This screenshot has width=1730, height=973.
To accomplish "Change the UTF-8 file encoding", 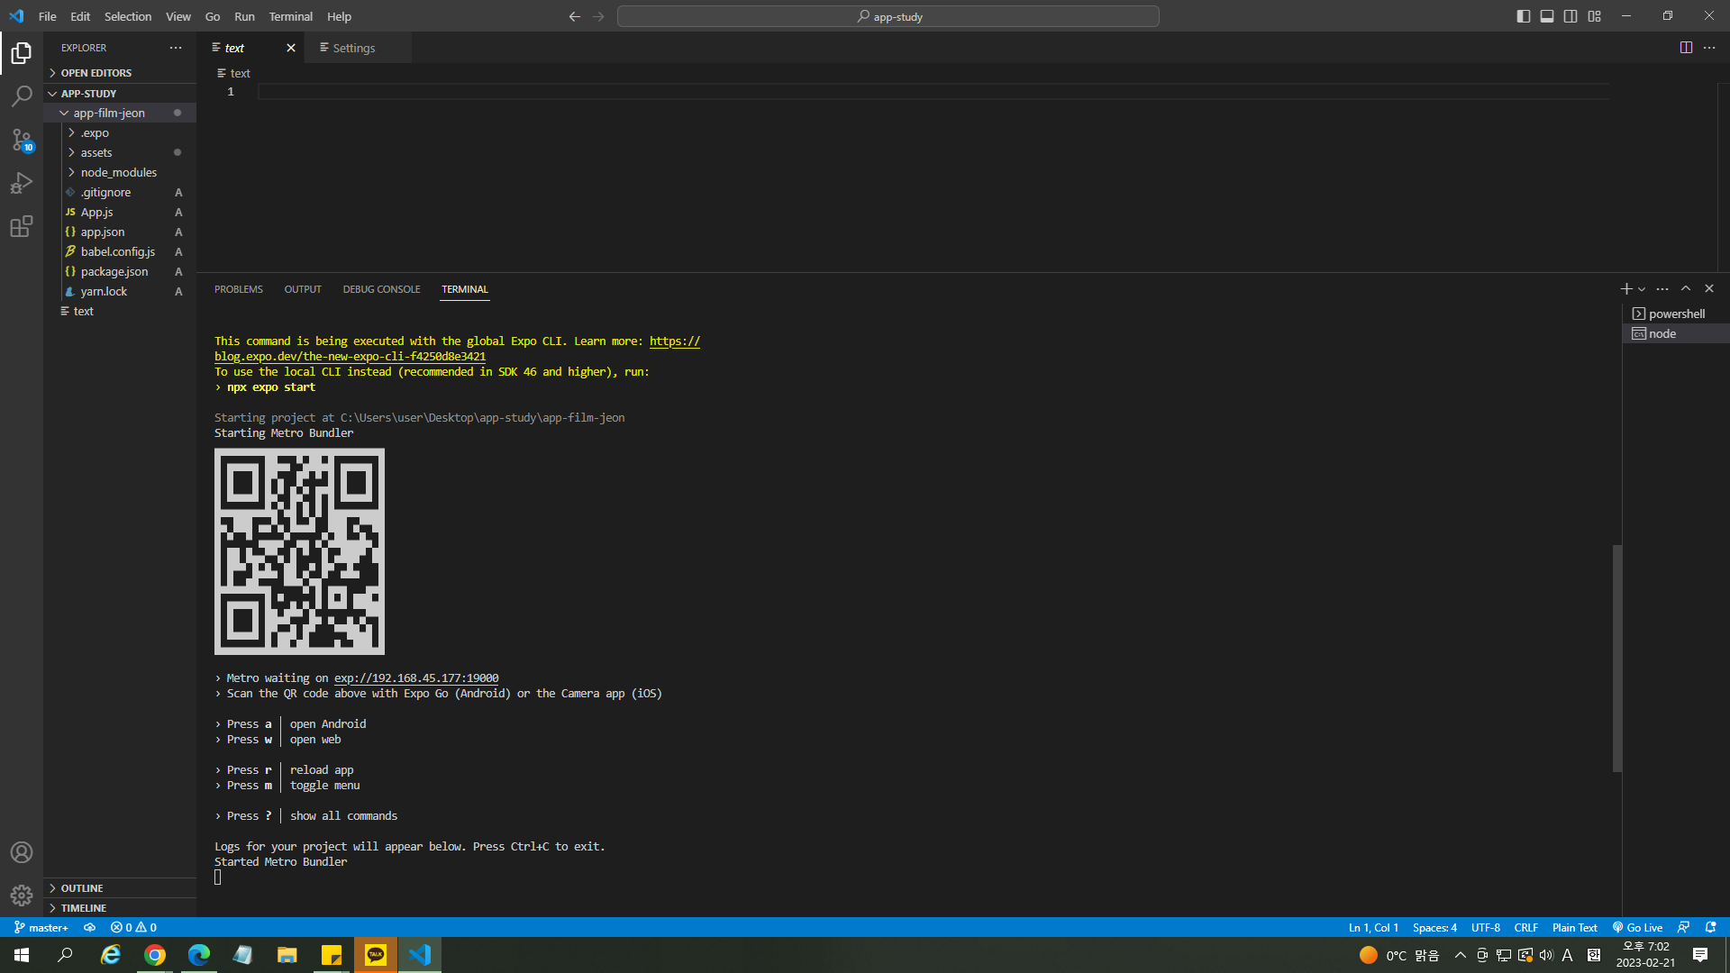I will (x=1486, y=927).
